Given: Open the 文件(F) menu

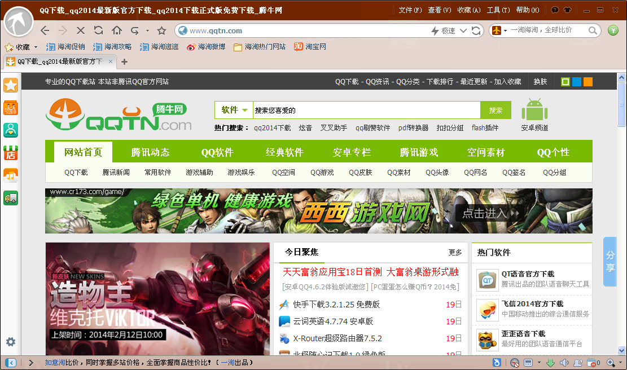Looking at the screenshot, I should (410, 10).
